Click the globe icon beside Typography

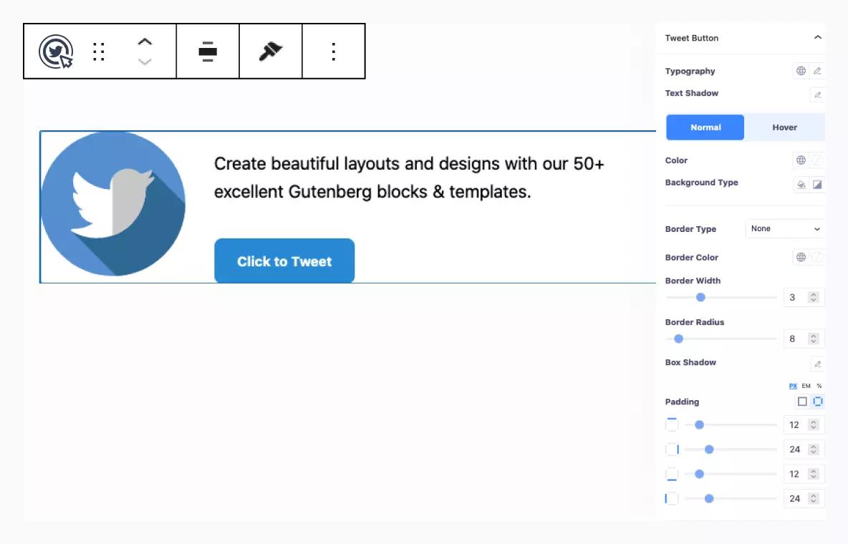point(801,70)
